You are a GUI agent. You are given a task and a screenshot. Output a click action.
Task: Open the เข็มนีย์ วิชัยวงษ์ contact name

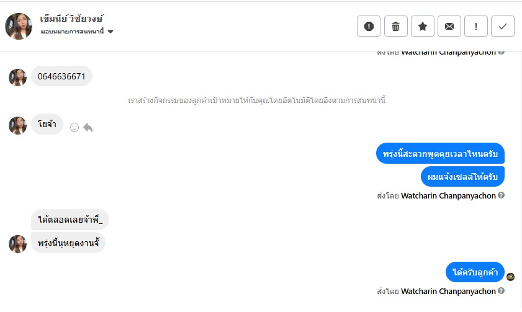[x=71, y=19]
